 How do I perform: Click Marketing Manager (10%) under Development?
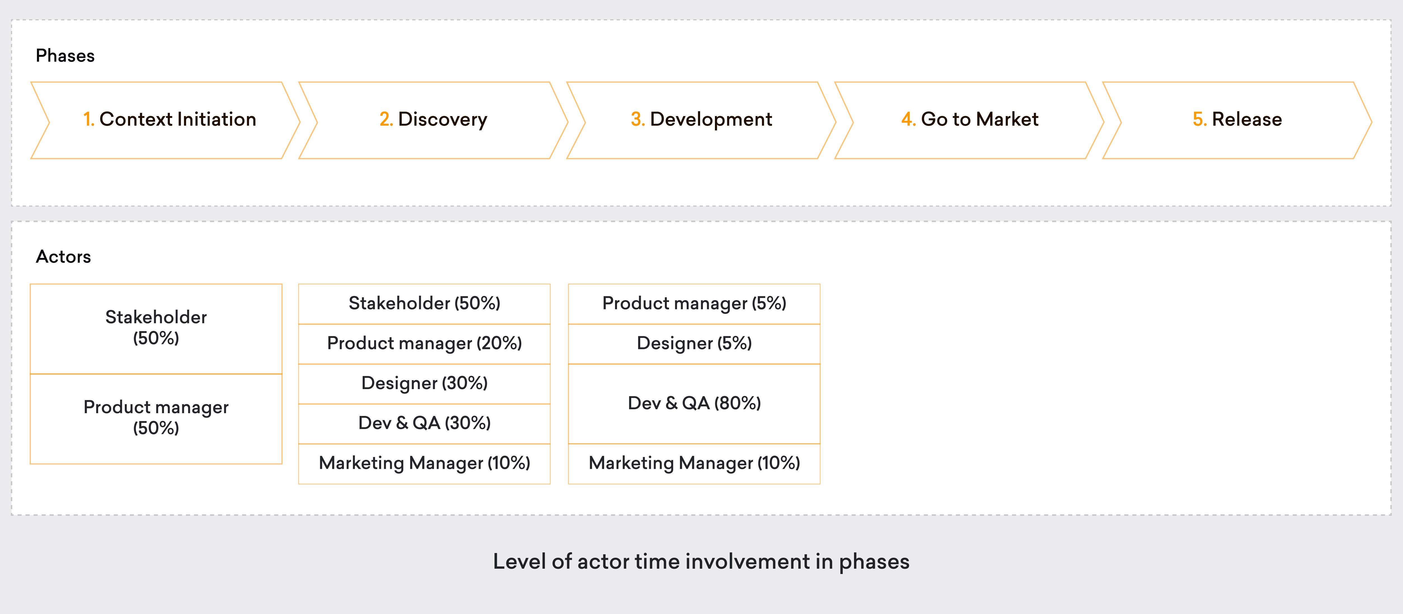point(694,464)
